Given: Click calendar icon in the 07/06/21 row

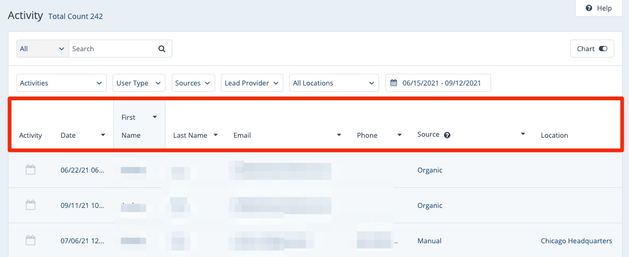Looking at the screenshot, I should [31, 241].
